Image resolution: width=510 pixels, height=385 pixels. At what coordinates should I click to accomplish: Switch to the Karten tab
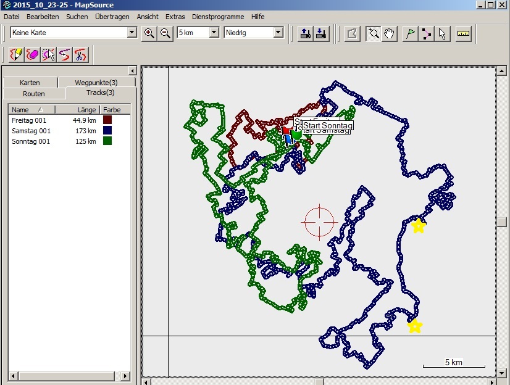click(30, 83)
